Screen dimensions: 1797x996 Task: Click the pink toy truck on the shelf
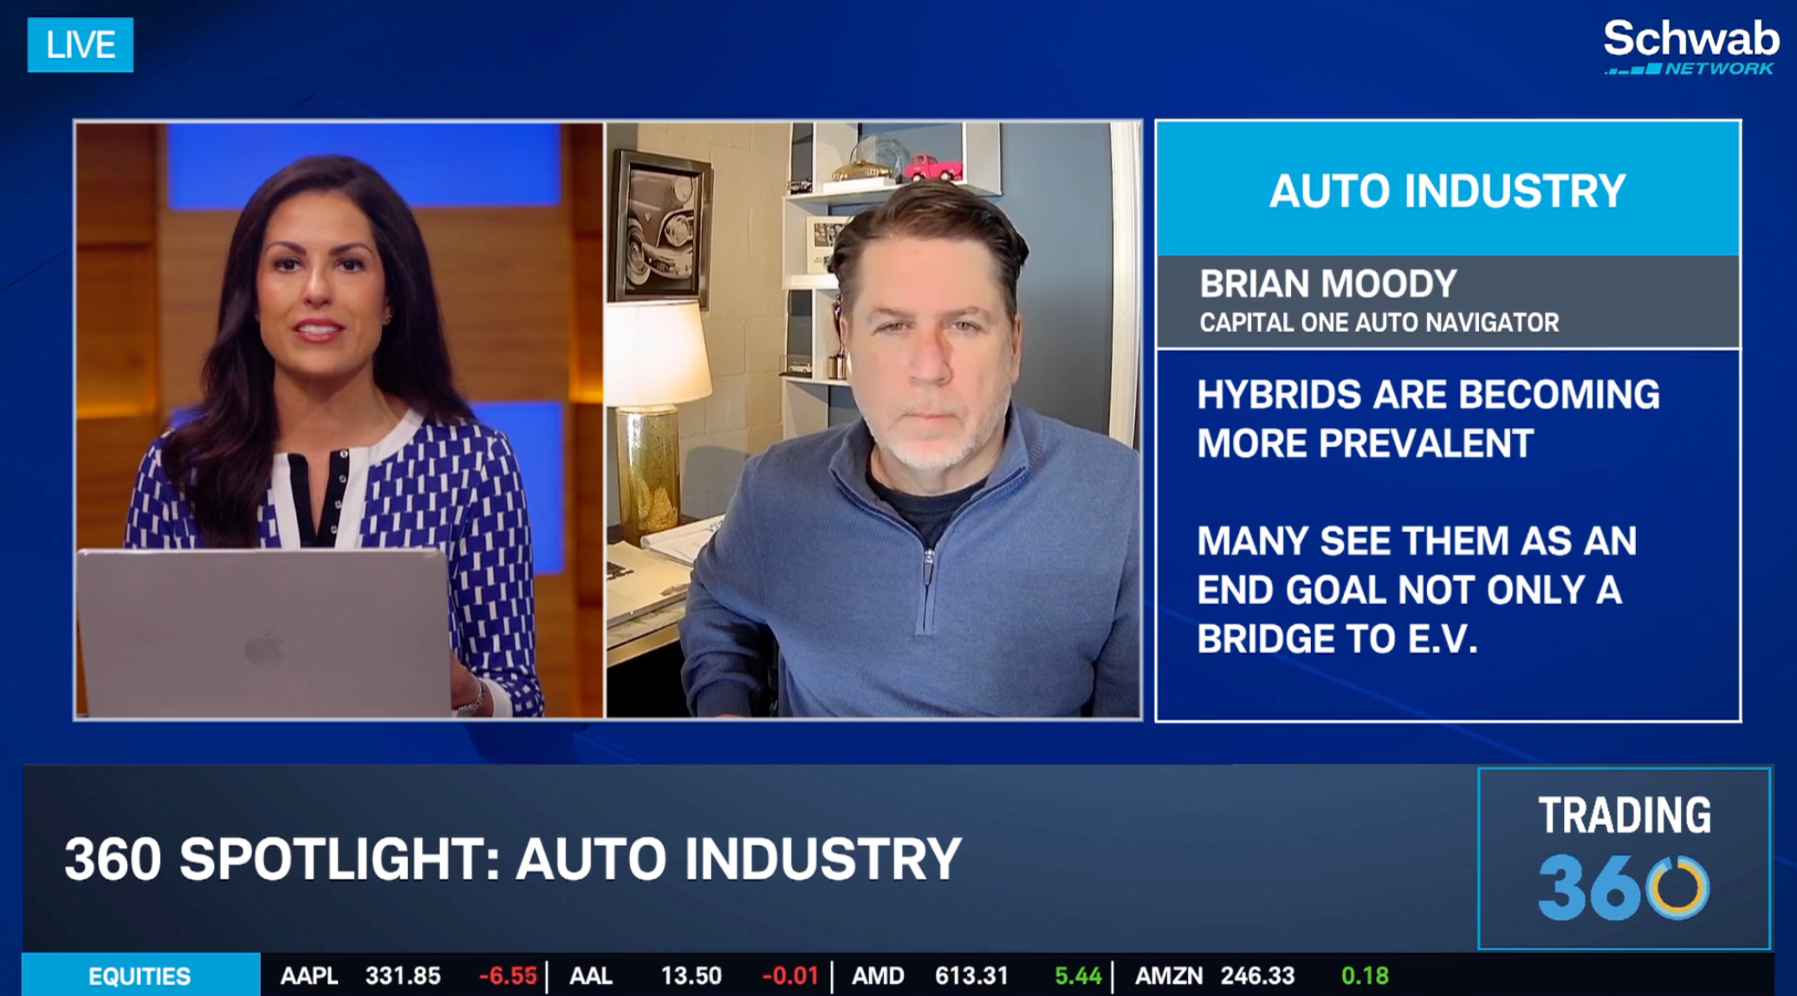932,166
